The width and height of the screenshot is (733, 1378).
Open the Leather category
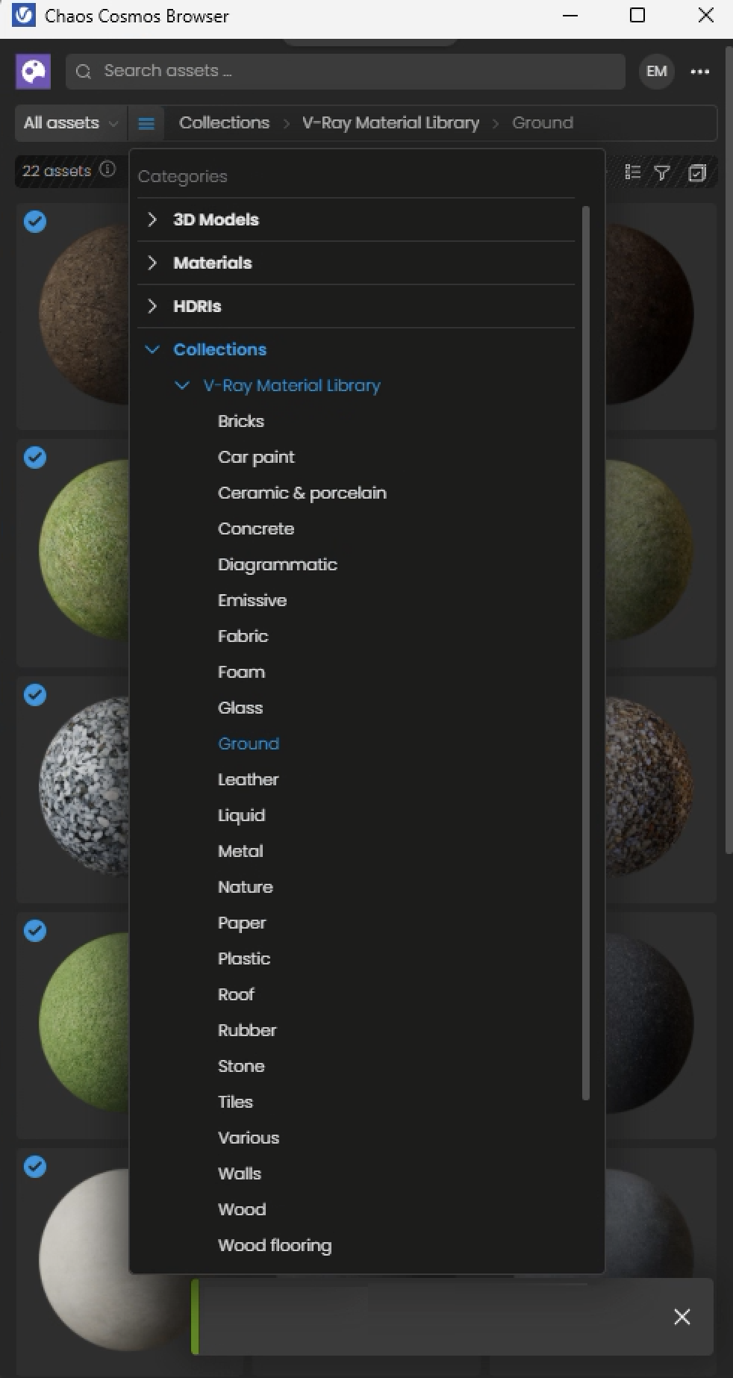coord(248,779)
